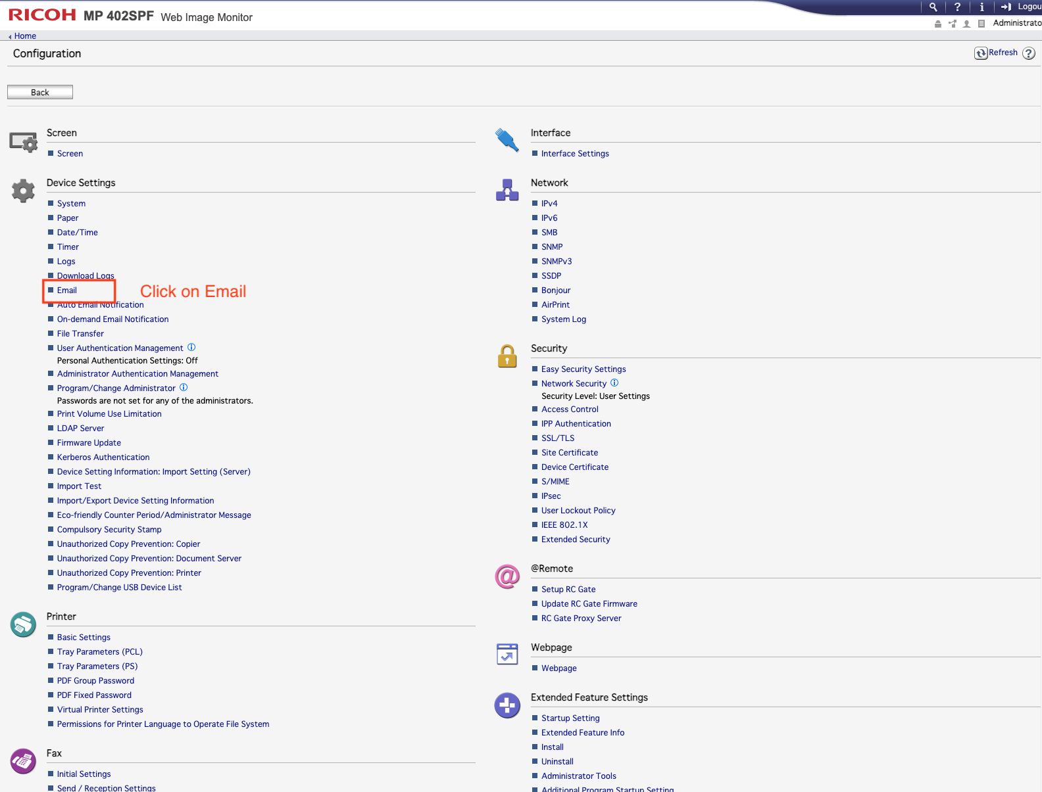1042x792 pixels.
Task: Open the IPv4 network link
Action: tap(549, 204)
